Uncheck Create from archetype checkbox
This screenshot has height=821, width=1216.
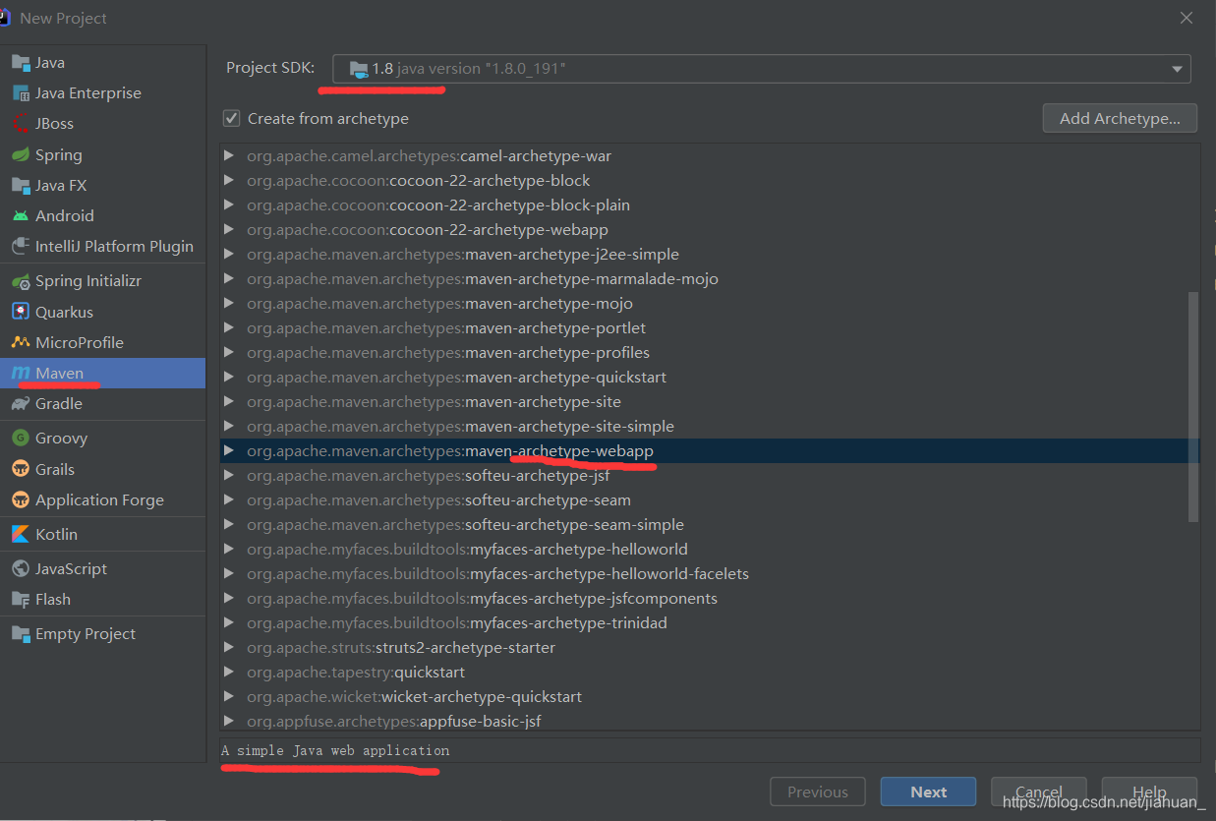232,119
